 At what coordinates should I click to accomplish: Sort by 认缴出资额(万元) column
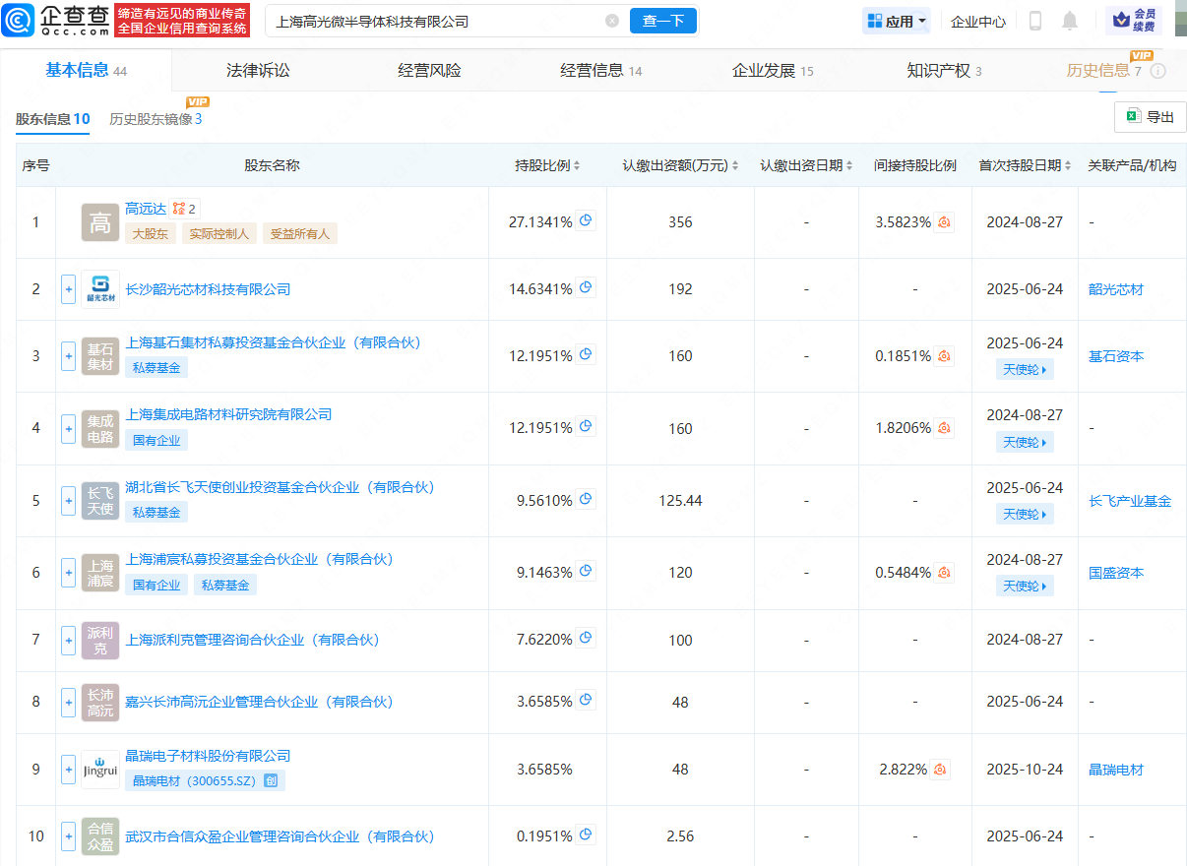[680, 165]
